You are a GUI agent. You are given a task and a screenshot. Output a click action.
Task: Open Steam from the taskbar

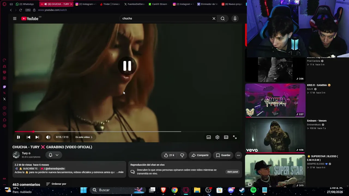(x=242, y=190)
